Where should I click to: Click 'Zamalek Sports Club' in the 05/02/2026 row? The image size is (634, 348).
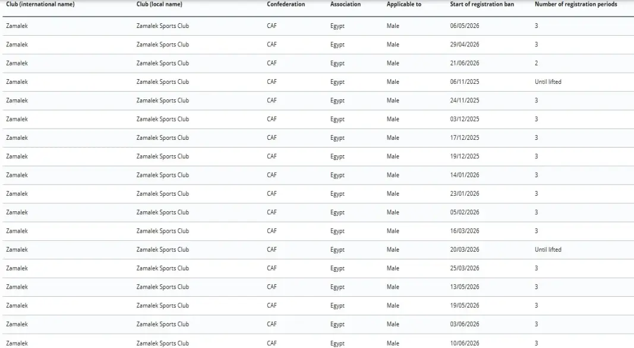pos(163,212)
